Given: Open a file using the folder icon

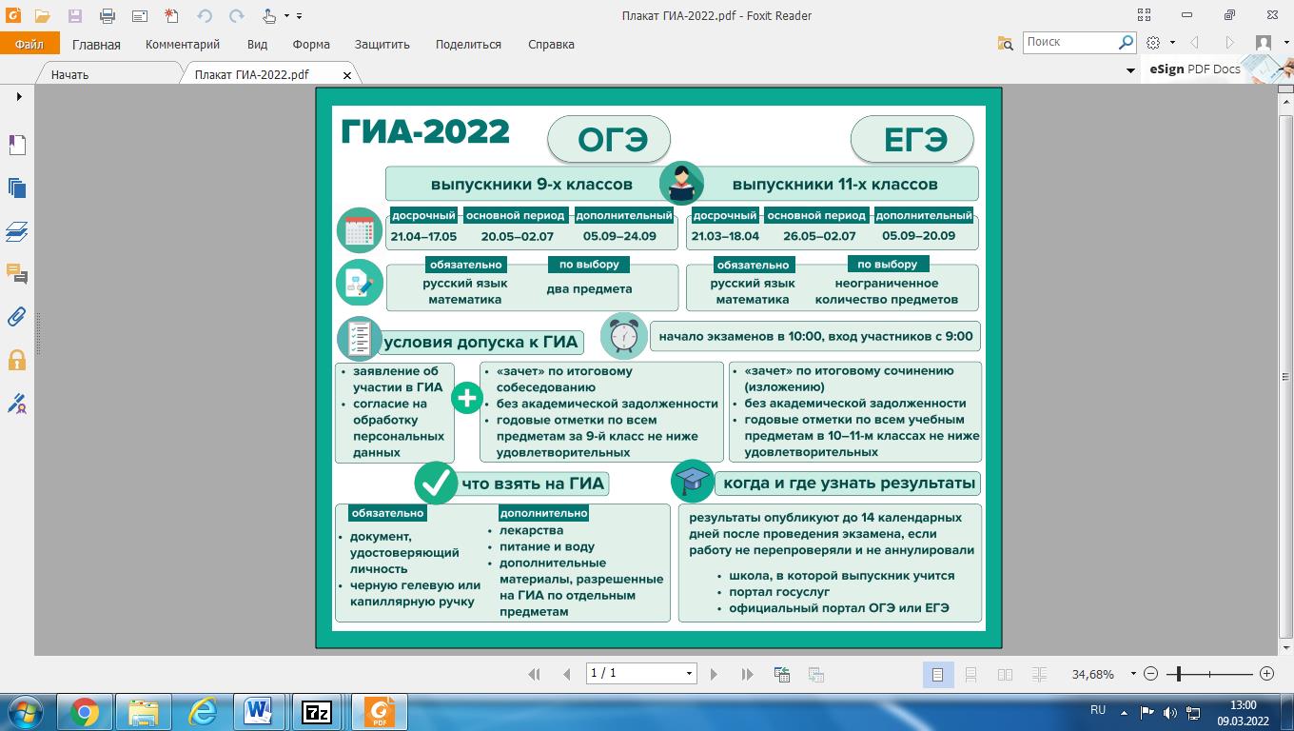Looking at the screenshot, I should tap(42, 15).
